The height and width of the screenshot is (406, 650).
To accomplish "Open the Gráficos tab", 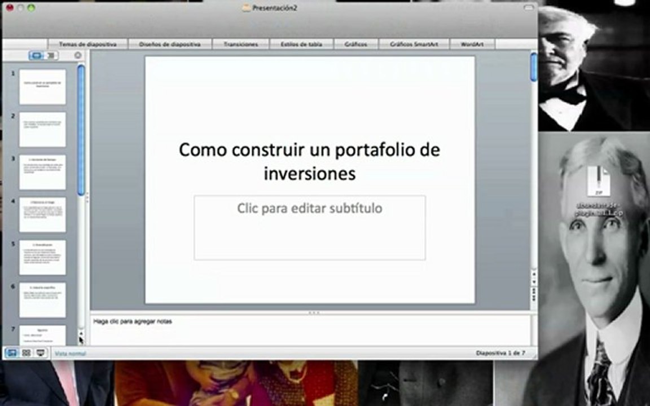I will click(x=355, y=44).
